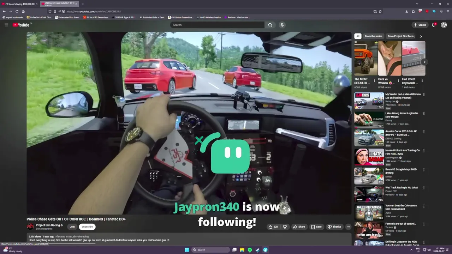Click the tracking protection shield icon

tap(50, 11)
